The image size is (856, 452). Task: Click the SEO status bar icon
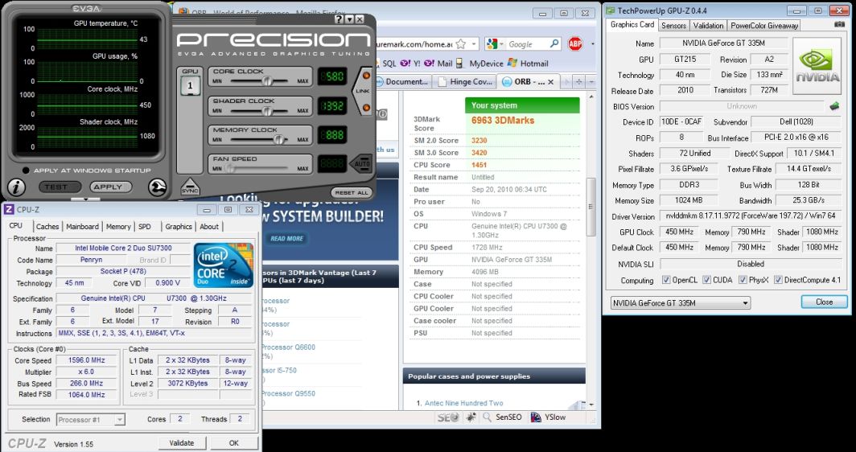[x=448, y=417]
